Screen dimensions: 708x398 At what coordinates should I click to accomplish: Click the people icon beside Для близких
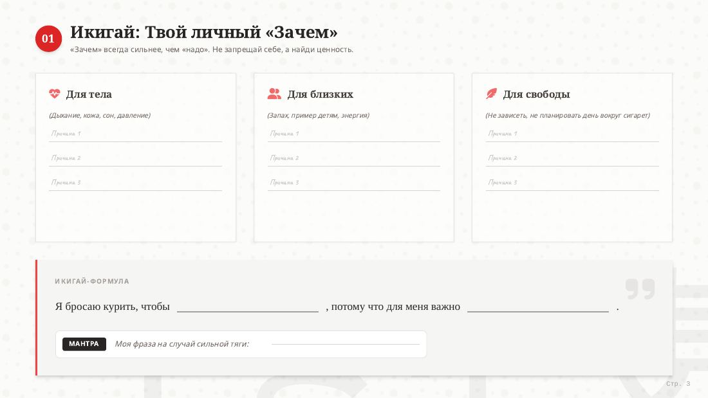point(274,94)
